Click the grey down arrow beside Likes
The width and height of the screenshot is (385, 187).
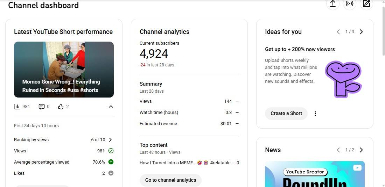pos(111,173)
